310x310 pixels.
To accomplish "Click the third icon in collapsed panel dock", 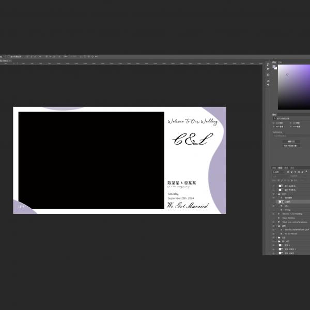I will (x=268, y=75).
